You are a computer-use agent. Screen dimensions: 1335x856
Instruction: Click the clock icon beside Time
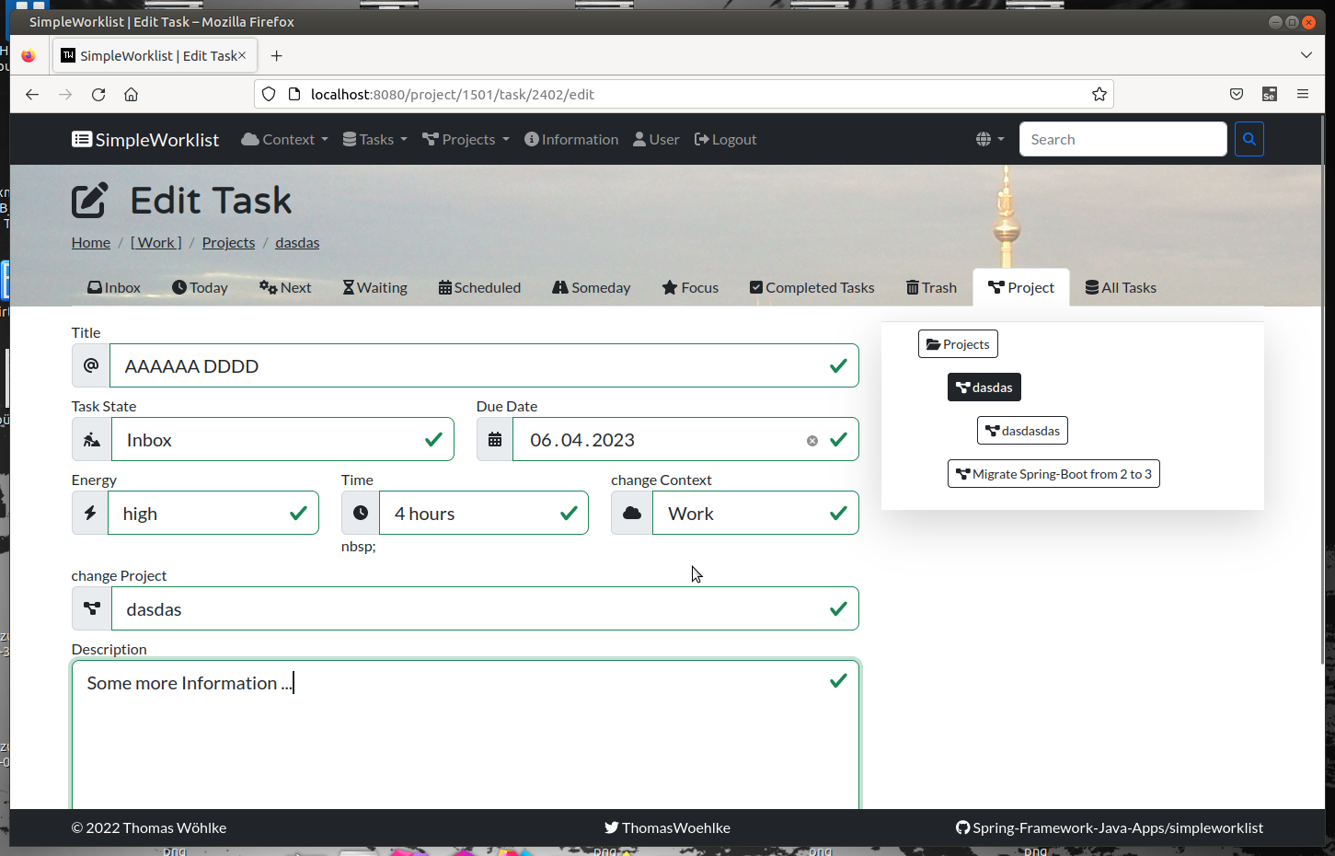pos(361,513)
